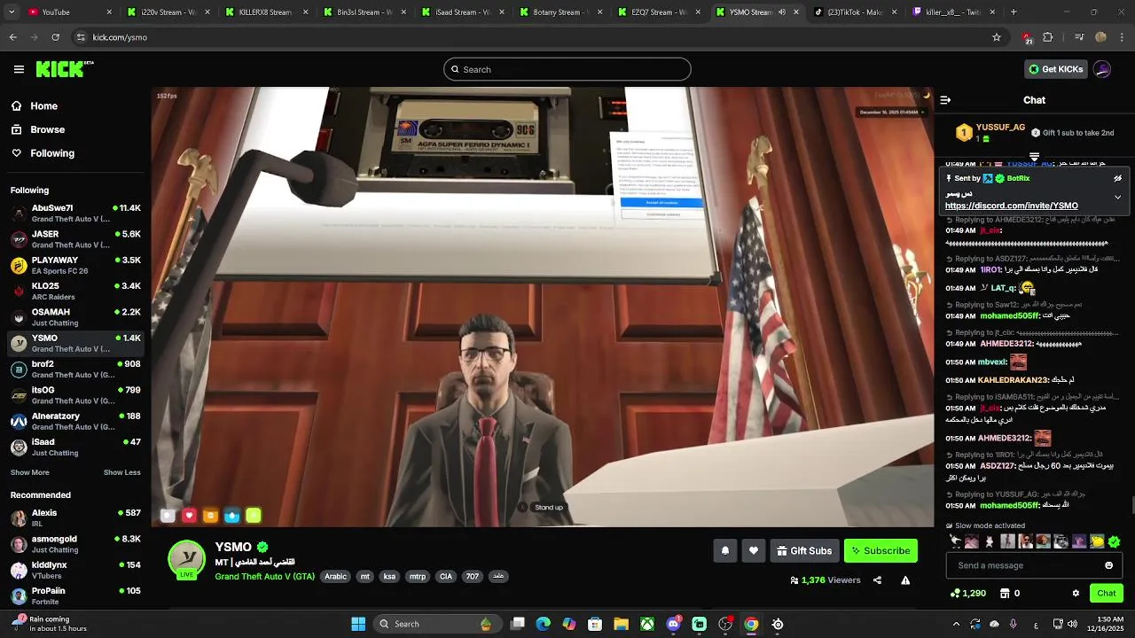Click the Get KICKs button
The height and width of the screenshot is (638, 1135).
[1055, 69]
